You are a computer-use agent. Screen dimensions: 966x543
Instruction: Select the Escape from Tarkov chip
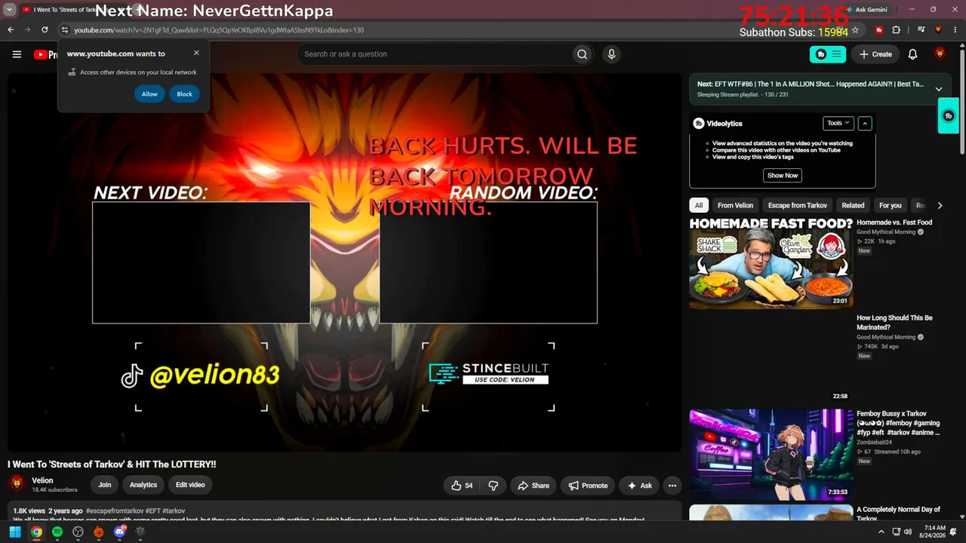[x=798, y=205]
